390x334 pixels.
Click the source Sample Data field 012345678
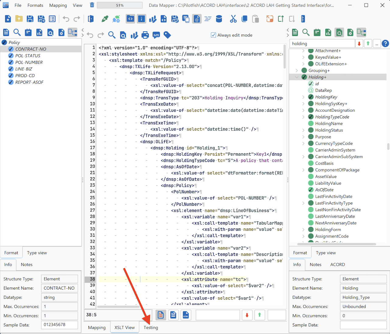coord(59,325)
